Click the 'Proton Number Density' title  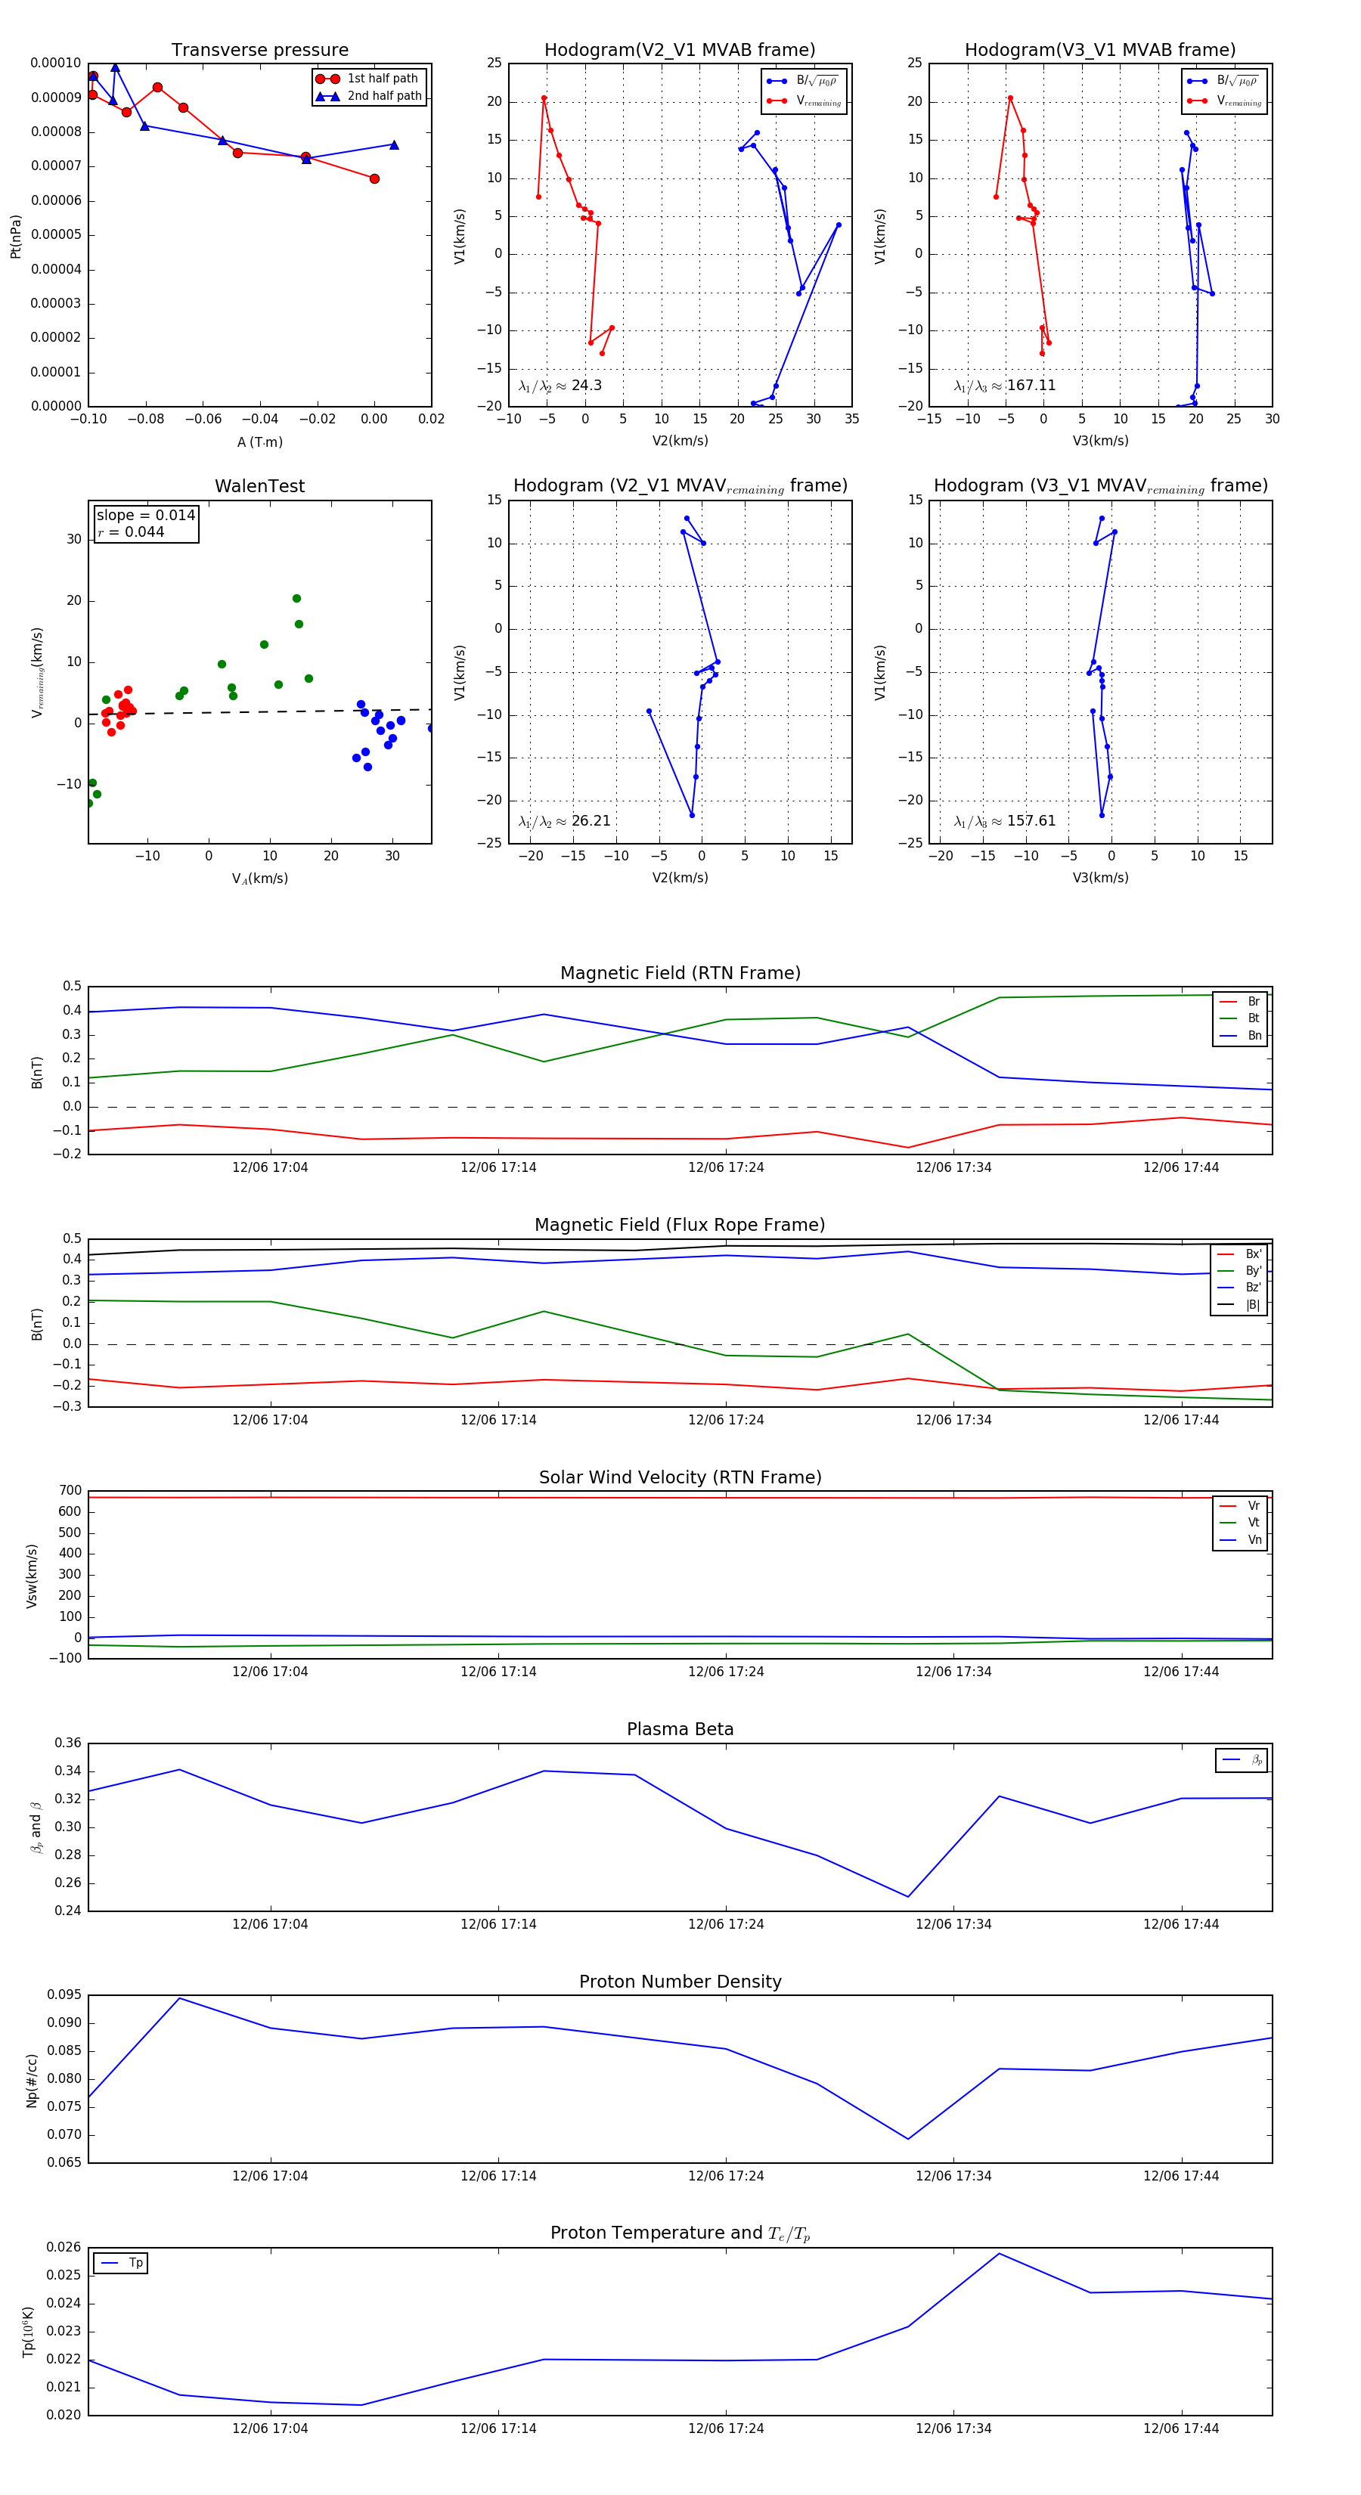[680, 1982]
